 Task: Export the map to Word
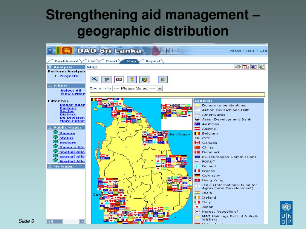[253, 67]
